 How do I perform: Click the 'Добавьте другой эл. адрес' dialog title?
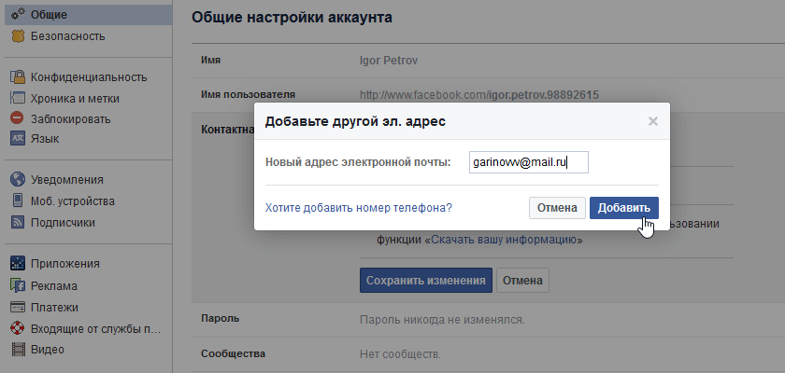(x=355, y=121)
